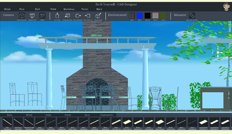The image size is (232, 134).
Task: Open the File menu
Action: (22, 9)
